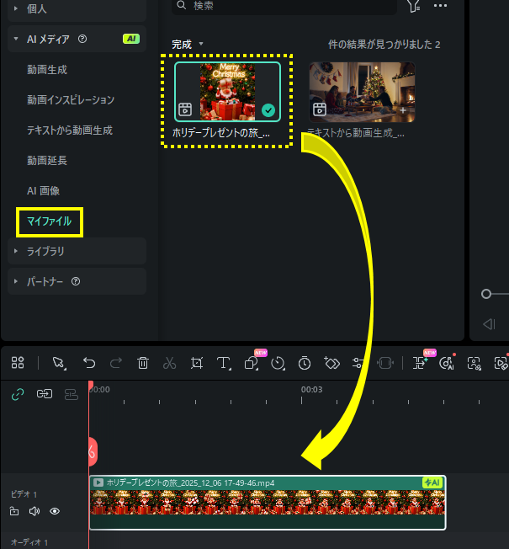Mute the ビデオ 1 track audio
The width and height of the screenshot is (509, 549).
click(x=34, y=511)
